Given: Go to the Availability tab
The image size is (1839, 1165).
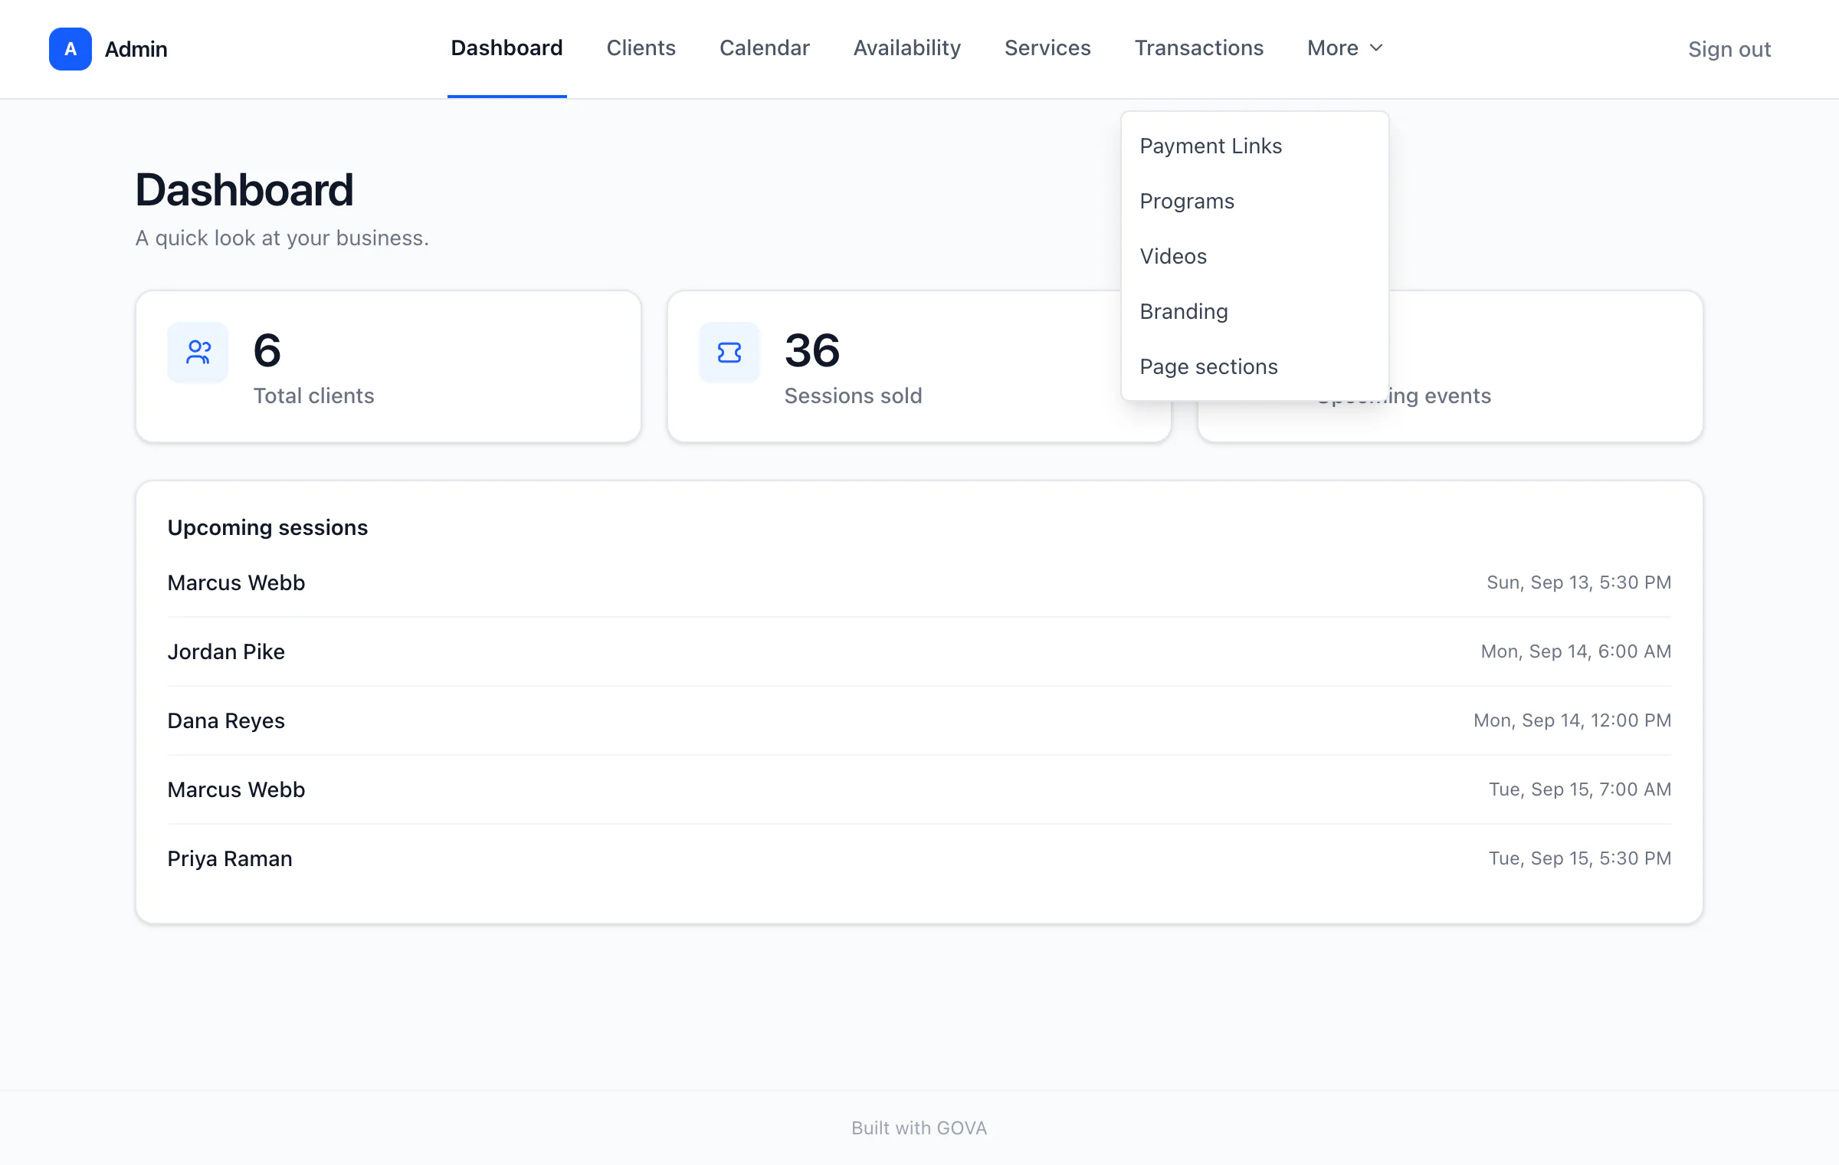Looking at the screenshot, I should coord(906,48).
